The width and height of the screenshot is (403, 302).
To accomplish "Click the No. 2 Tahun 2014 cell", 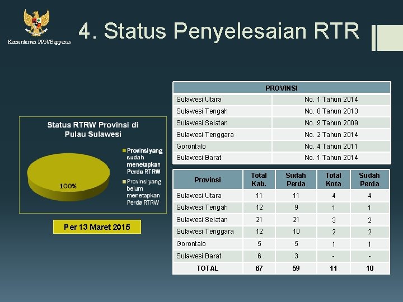I will (331, 135).
